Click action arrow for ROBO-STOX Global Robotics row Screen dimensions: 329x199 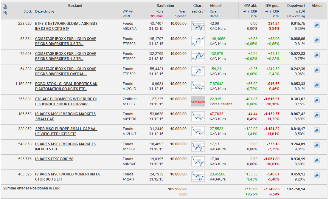[317, 86]
